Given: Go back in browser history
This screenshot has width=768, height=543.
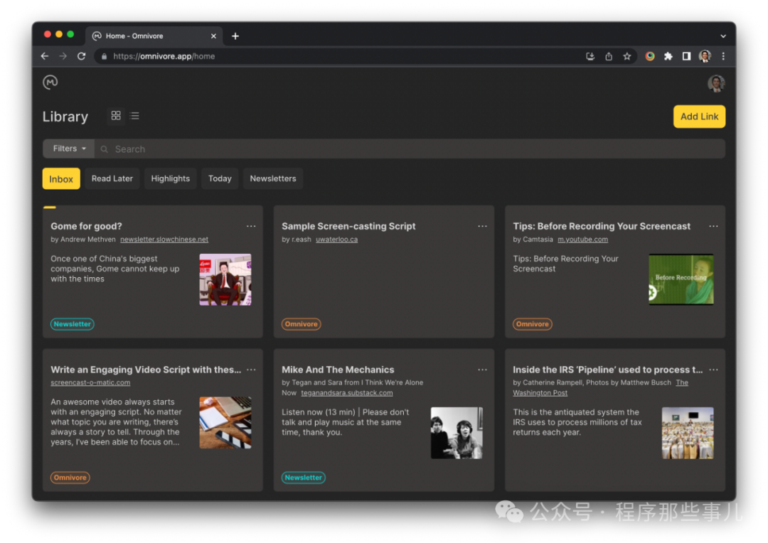Looking at the screenshot, I should point(45,56).
